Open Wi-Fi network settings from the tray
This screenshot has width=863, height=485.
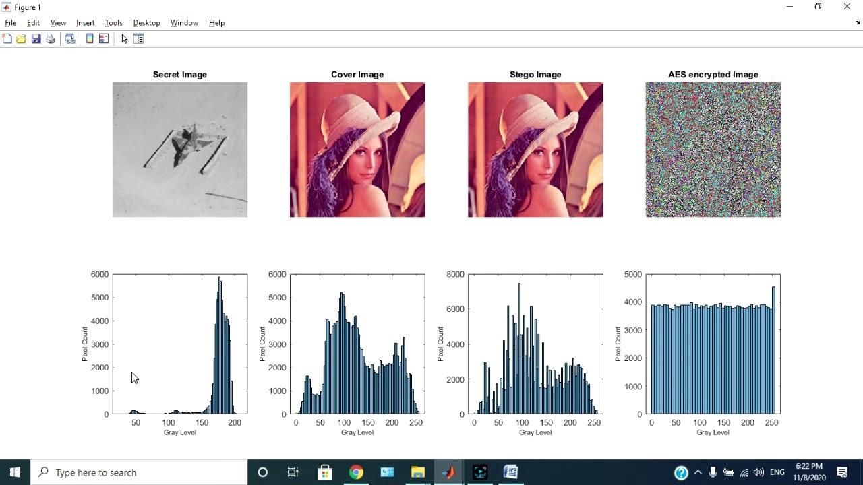point(744,472)
